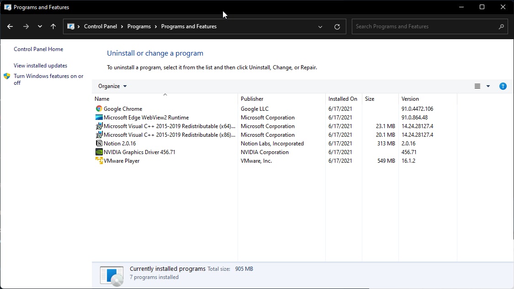Open recent locations chevron

click(40, 26)
